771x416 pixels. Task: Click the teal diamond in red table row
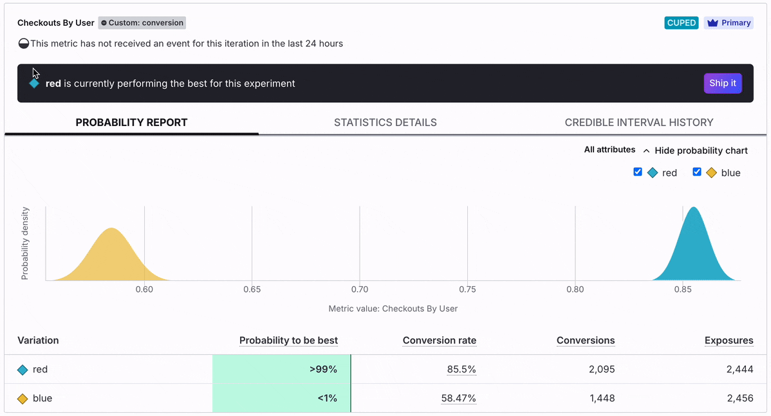(23, 370)
